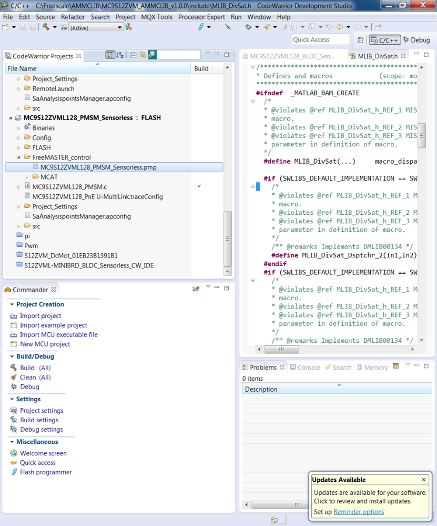Click the blue flash programmer toolbar icon
This screenshot has width=437, height=526.
[201, 27]
